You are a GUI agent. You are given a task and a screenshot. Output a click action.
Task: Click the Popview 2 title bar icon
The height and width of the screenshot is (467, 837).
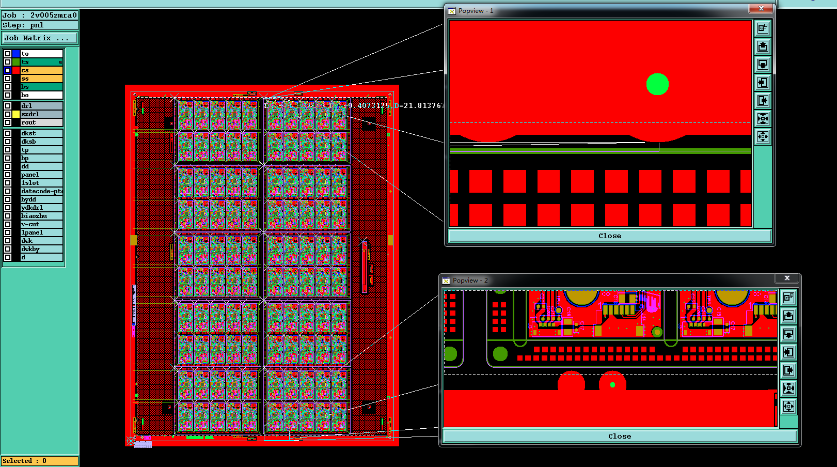tap(446, 281)
